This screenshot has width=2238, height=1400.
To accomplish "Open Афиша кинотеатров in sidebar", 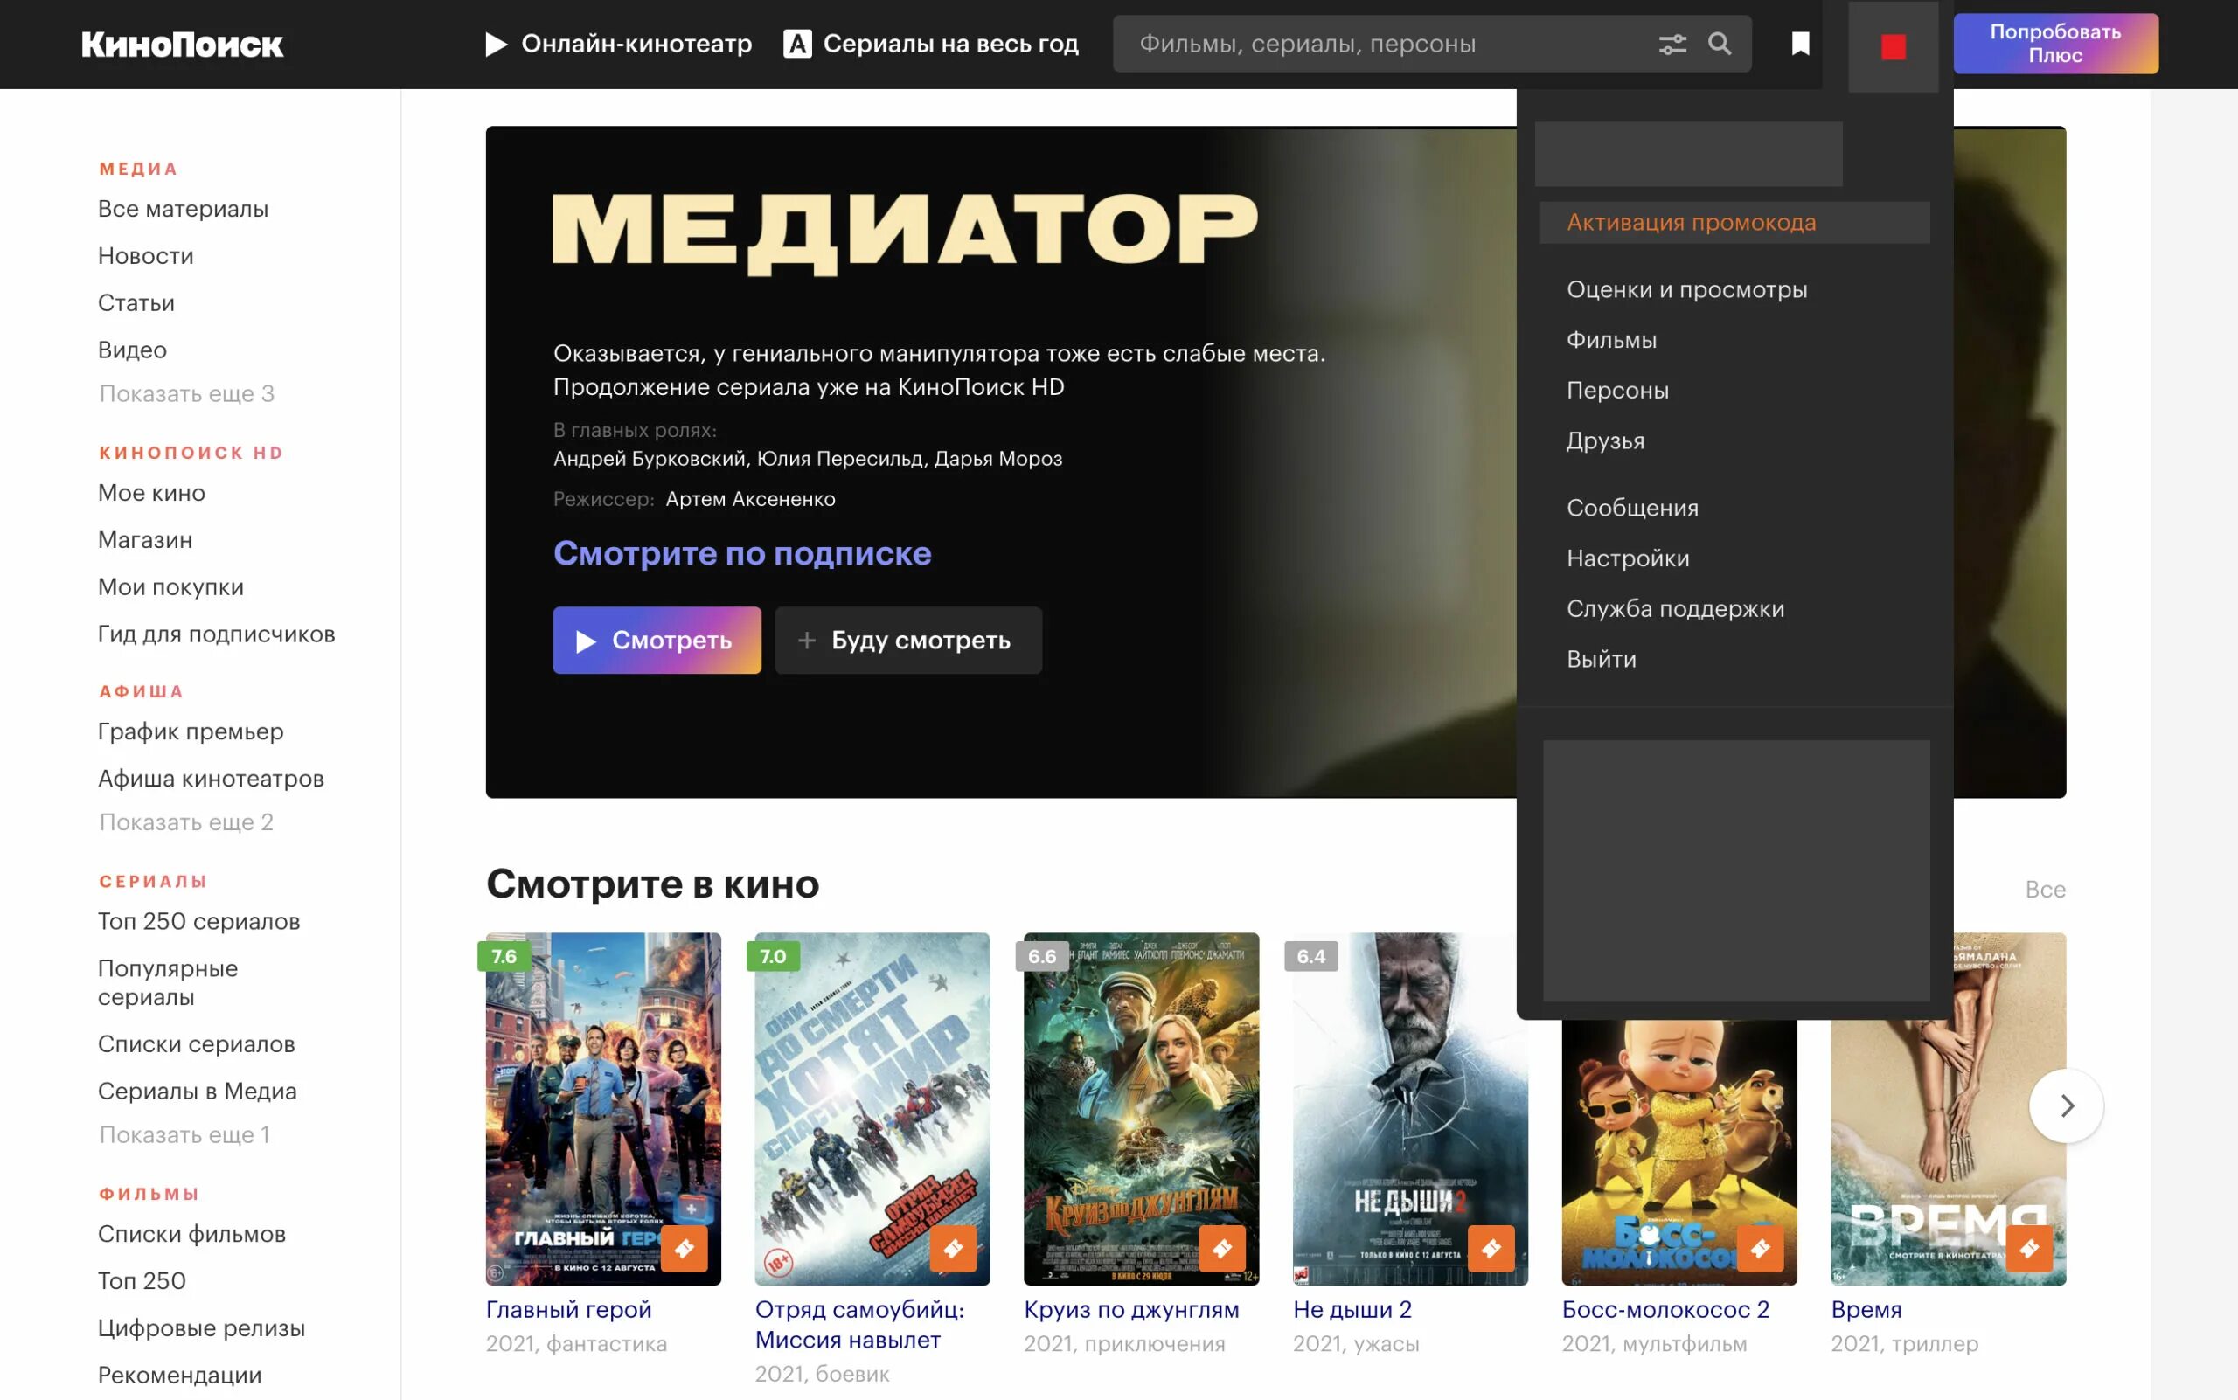I will (212, 779).
